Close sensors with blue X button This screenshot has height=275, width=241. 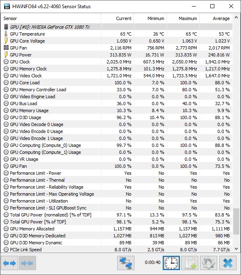click(x=228, y=263)
